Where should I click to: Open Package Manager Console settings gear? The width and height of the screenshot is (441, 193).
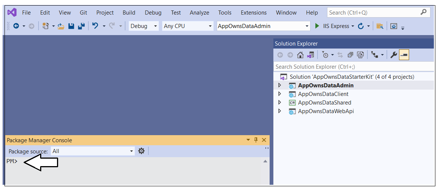[141, 151]
